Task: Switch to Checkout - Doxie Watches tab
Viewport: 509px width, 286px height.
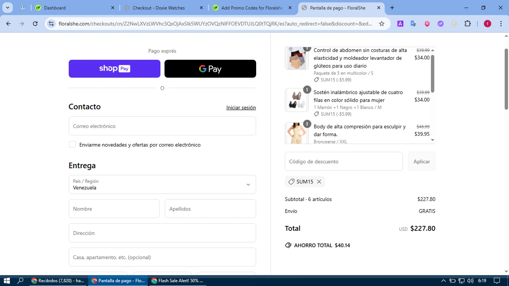Action: tap(164, 7)
